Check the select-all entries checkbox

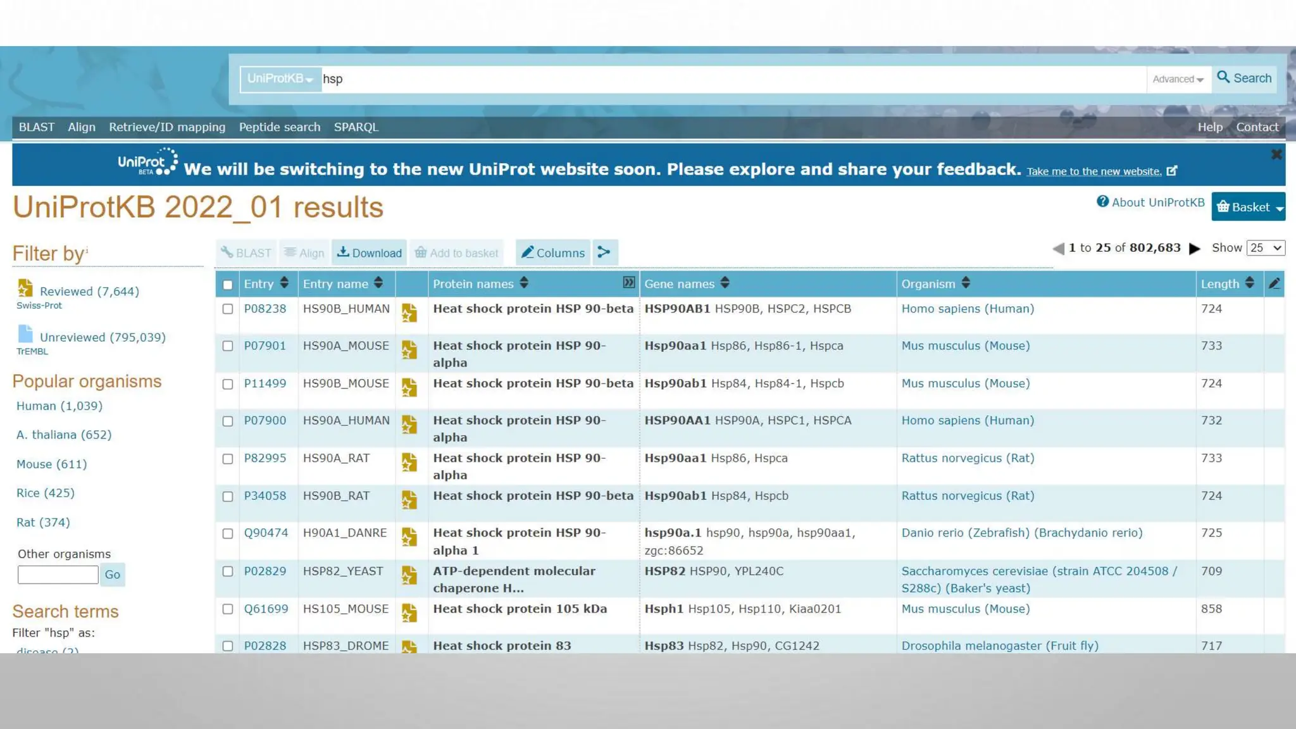pos(228,285)
